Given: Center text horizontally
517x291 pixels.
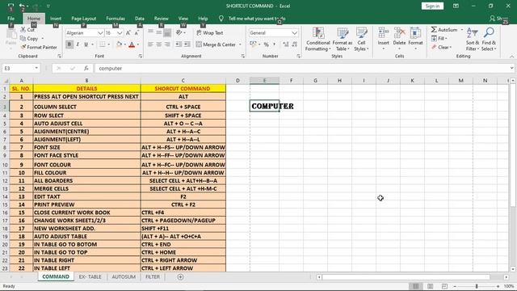Looking at the screenshot, I should click(x=159, y=44).
